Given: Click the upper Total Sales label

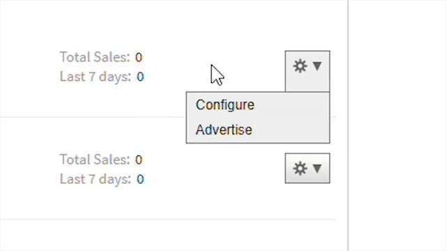Looking at the screenshot, I should point(95,57).
